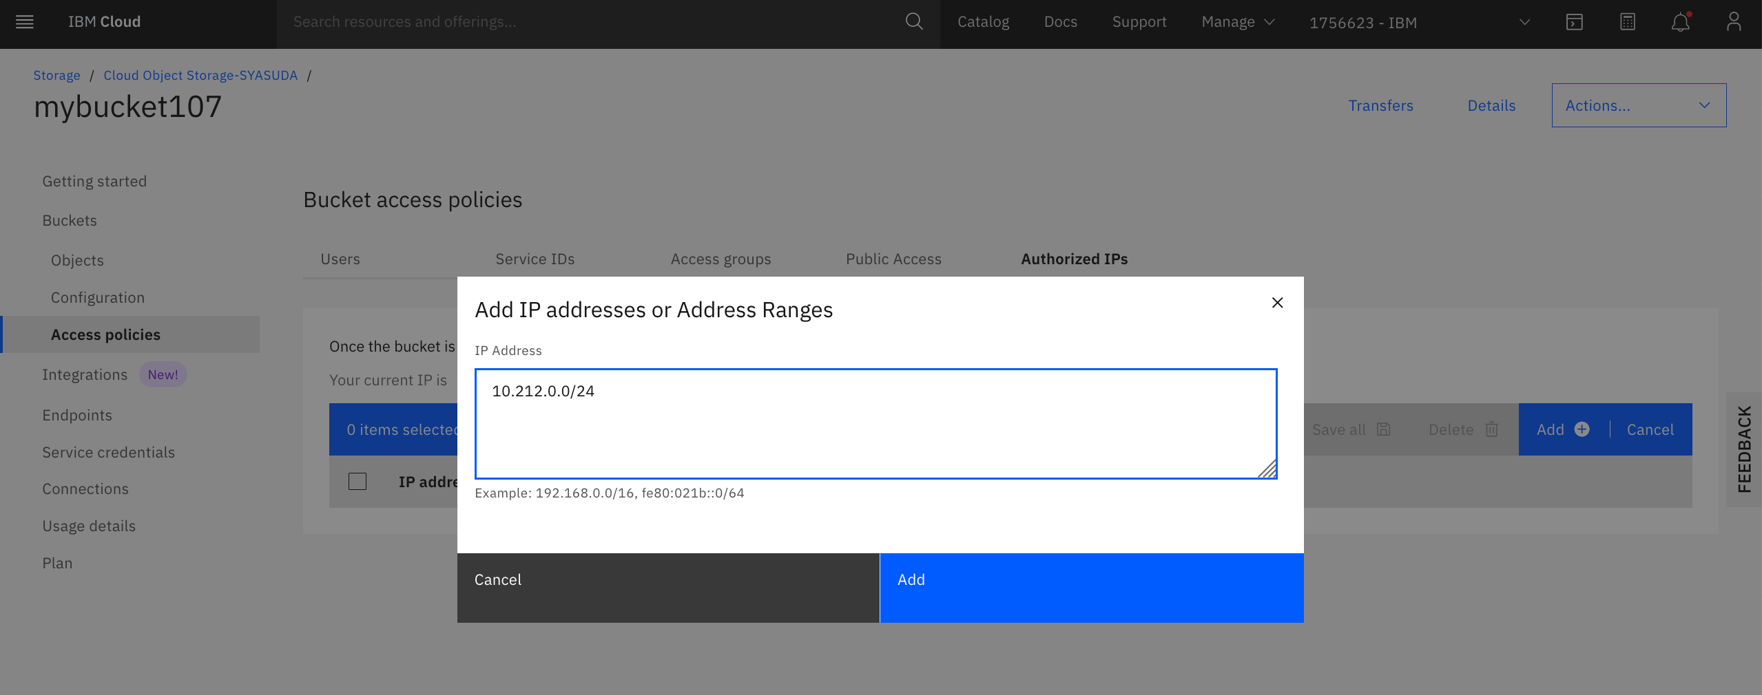Open Plan in the sidebar

click(57, 564)
